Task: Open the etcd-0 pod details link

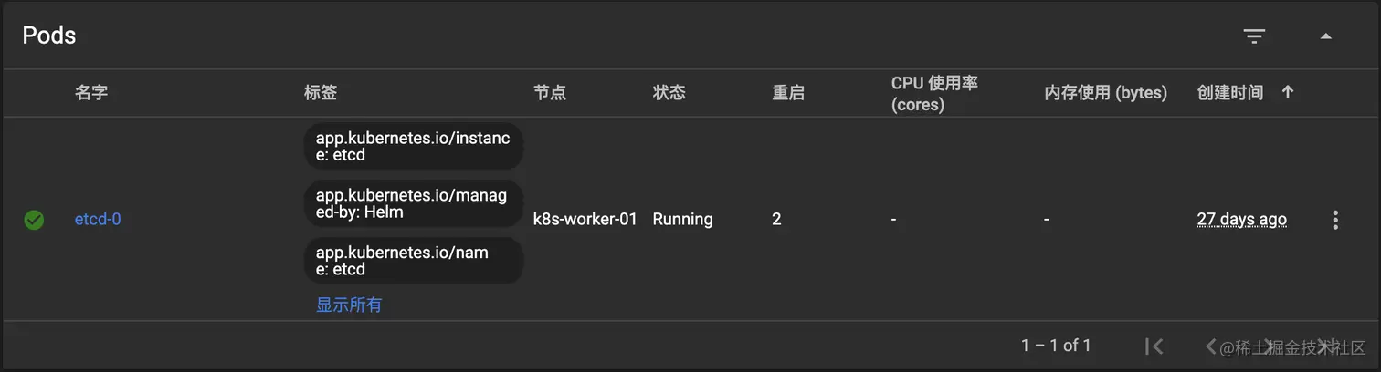Action: tap(98, 220)
